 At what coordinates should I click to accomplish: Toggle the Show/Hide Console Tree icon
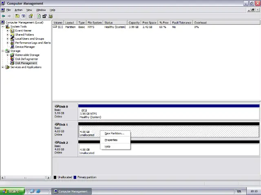[x=23, y=16]
